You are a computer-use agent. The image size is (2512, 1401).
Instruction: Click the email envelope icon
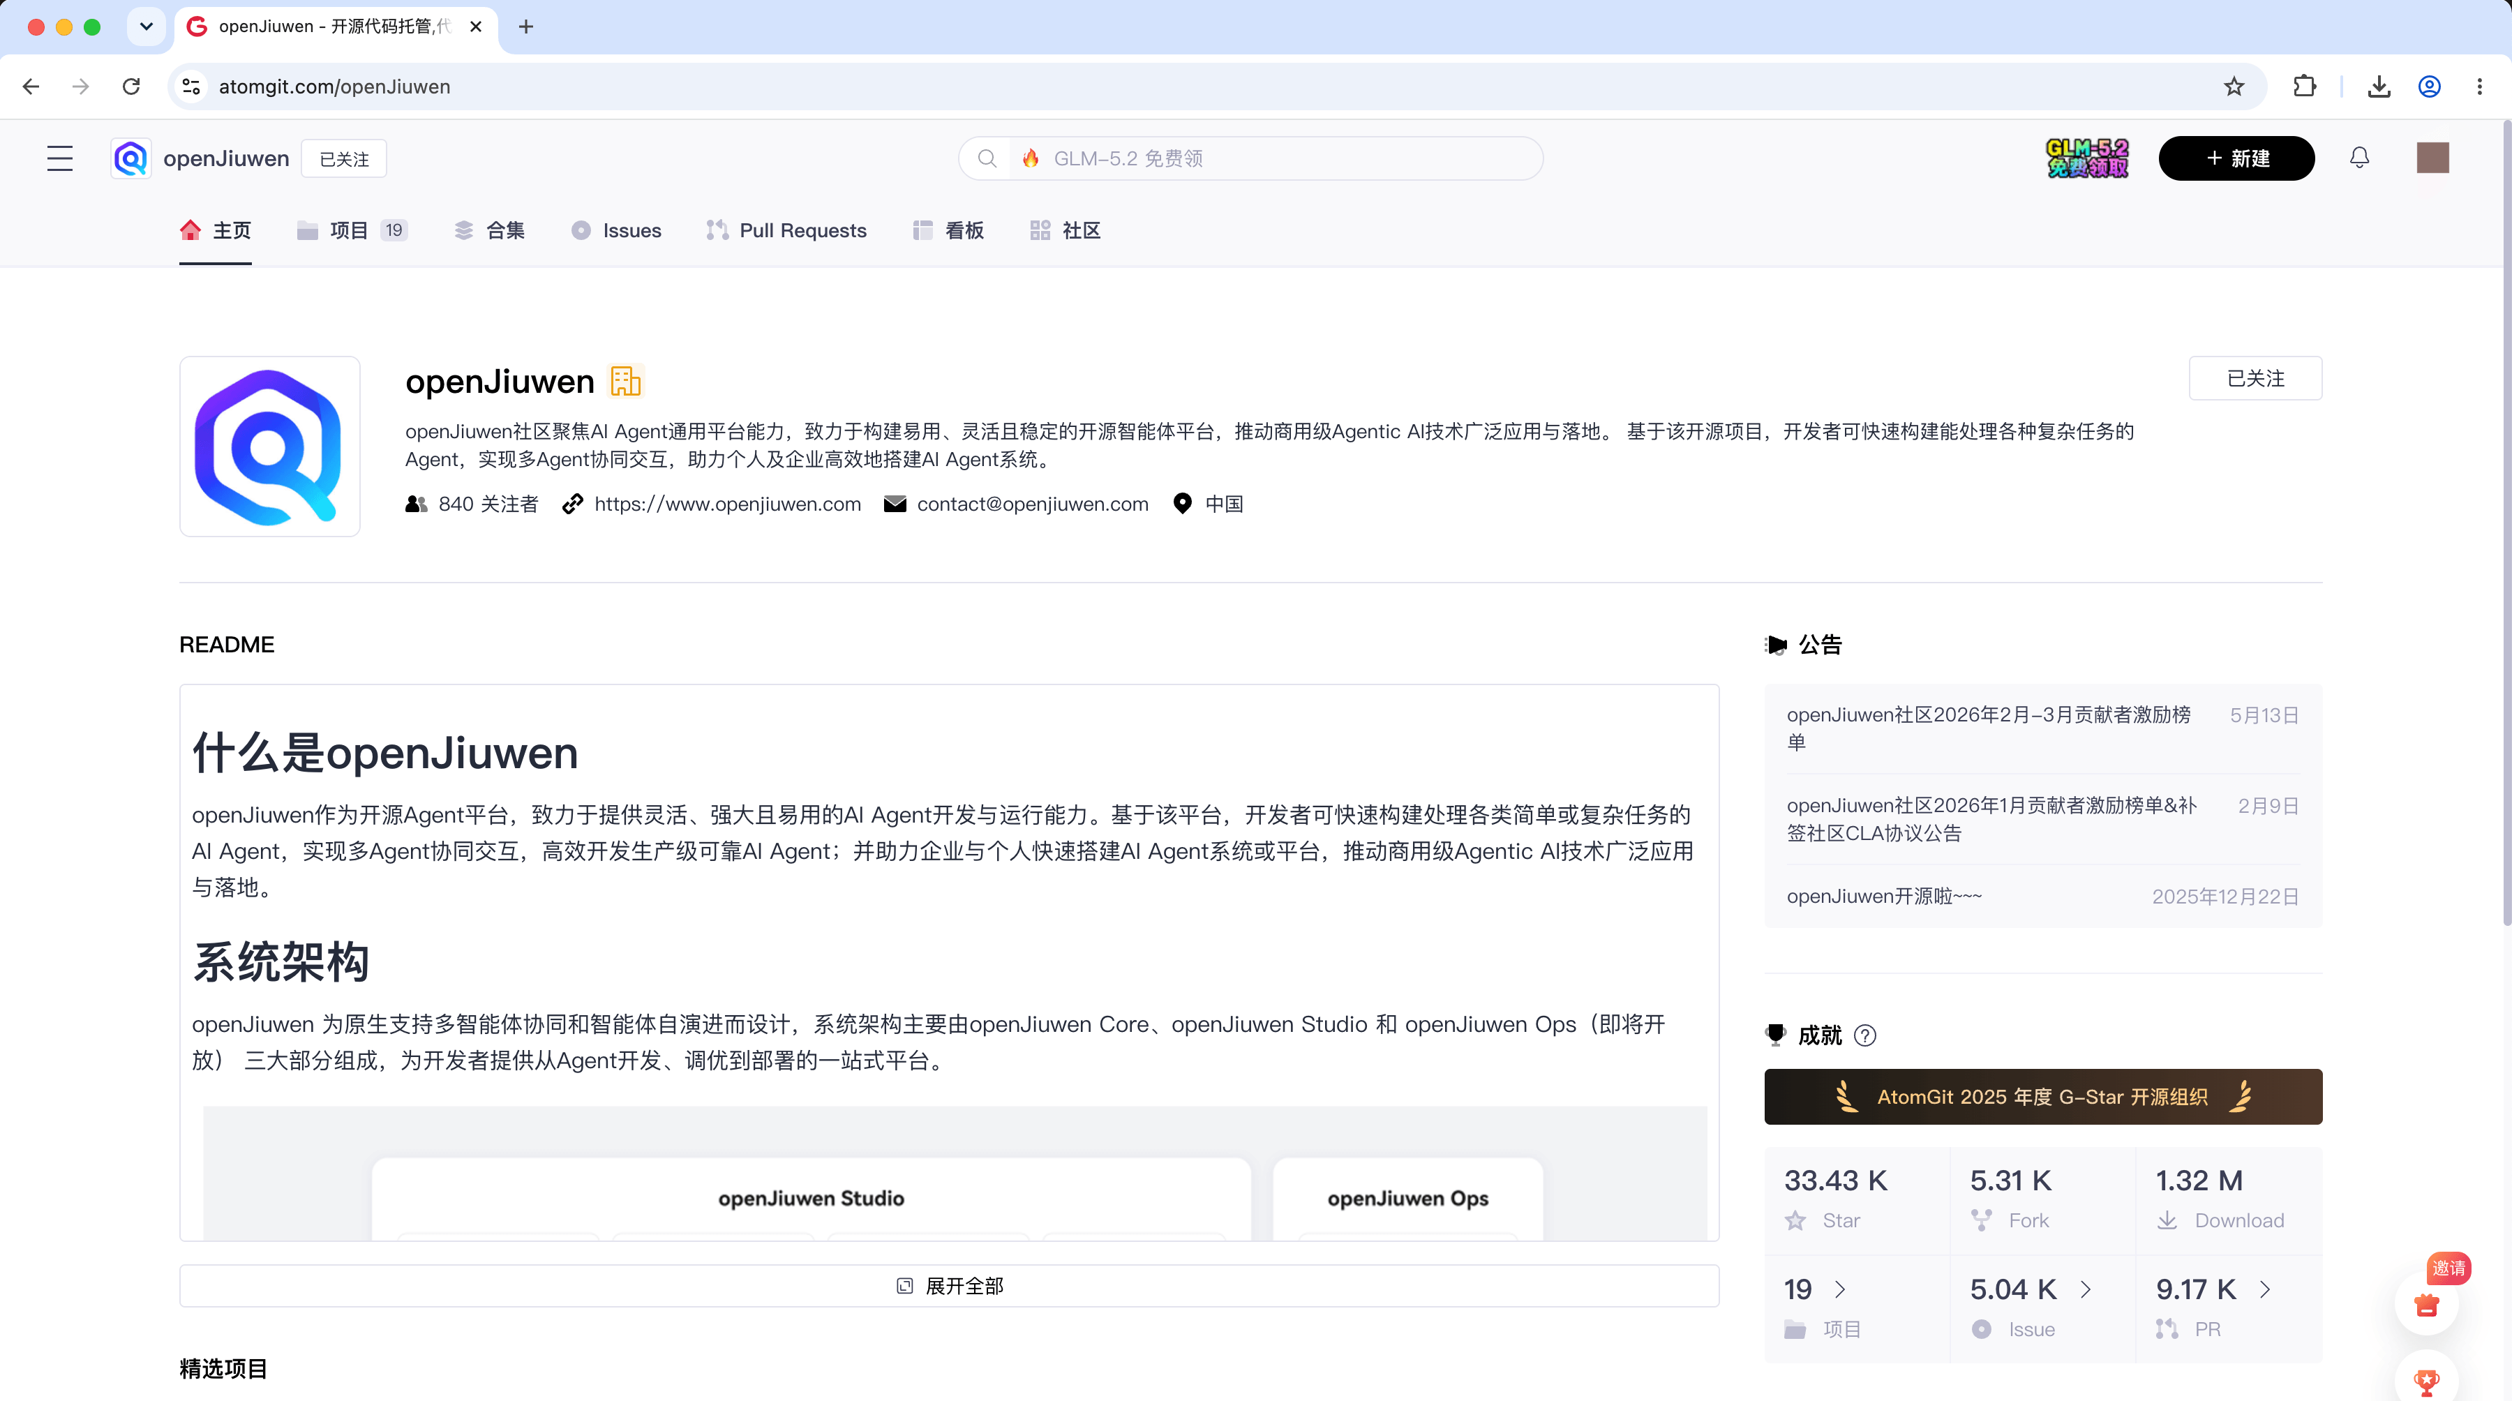tap(895, 504)
